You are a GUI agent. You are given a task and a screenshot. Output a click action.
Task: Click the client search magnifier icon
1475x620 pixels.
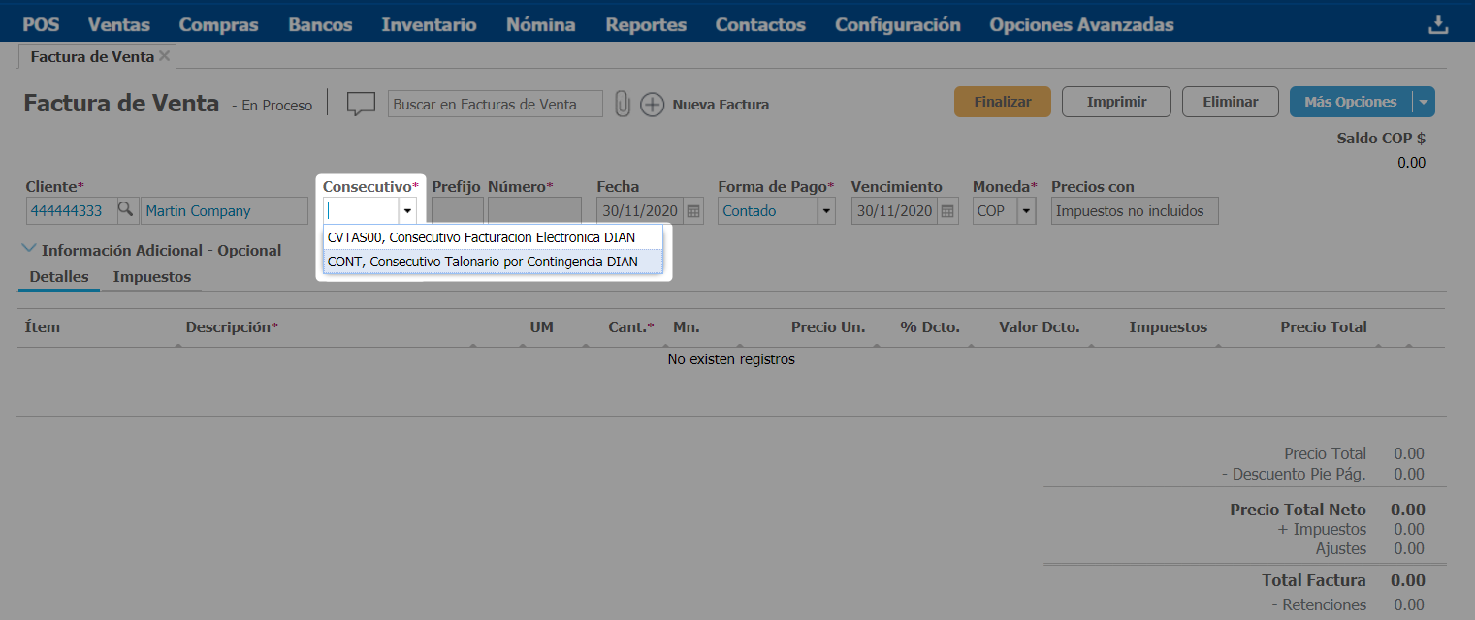(125, 210)
